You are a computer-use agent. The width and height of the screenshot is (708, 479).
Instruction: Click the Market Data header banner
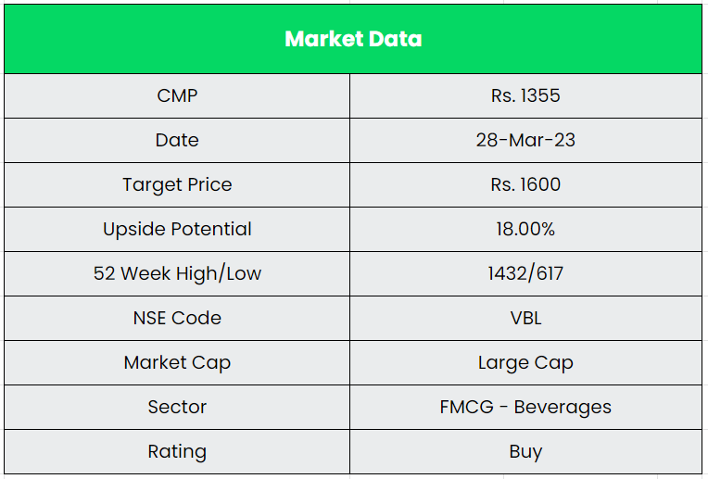353,39
